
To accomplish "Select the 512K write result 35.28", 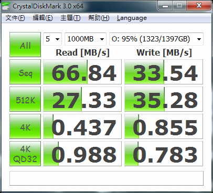I will pyautogui.click(x=164, y=99).
